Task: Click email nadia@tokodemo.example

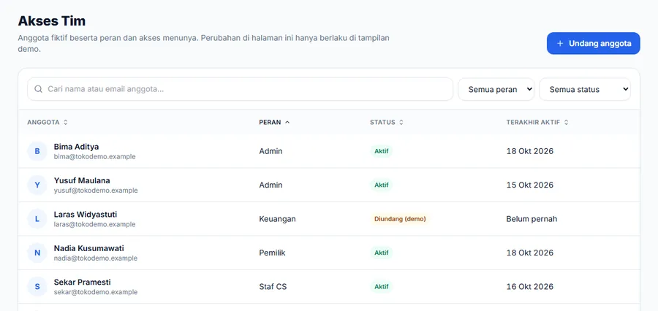Action: [95, 258]
